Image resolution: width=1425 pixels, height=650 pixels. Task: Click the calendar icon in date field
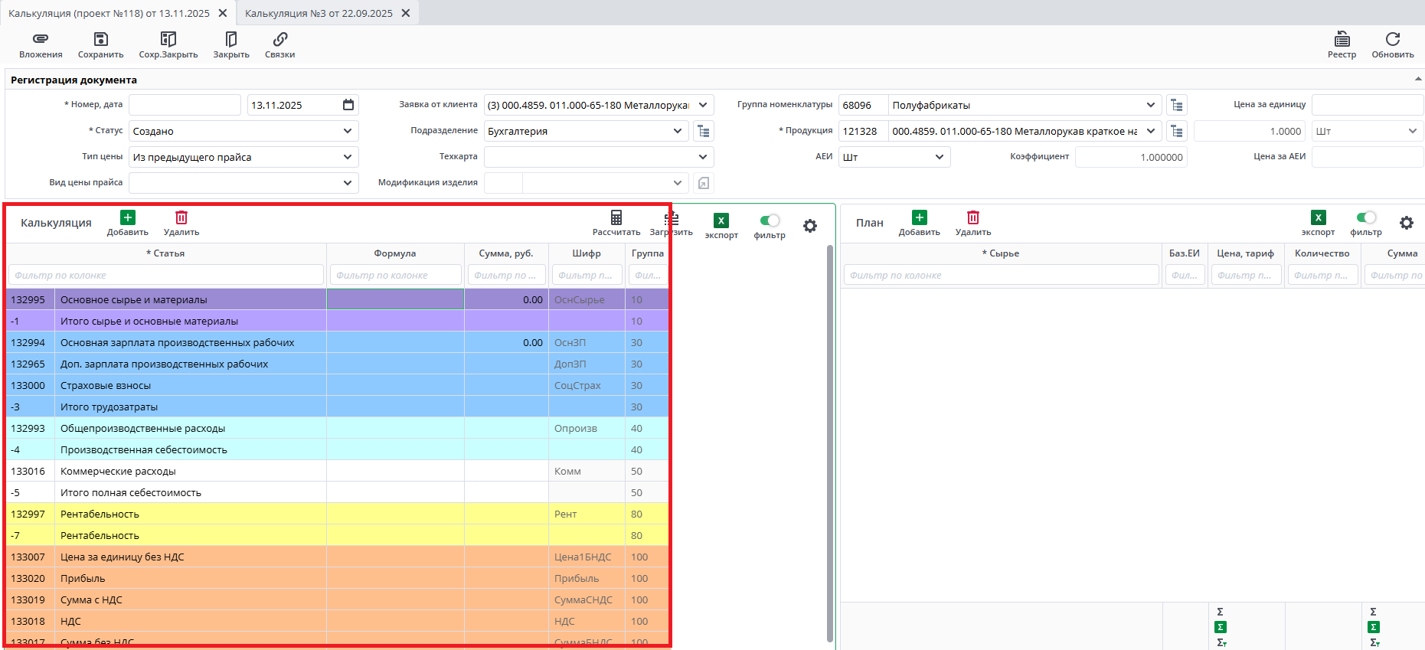click(348, 105)
